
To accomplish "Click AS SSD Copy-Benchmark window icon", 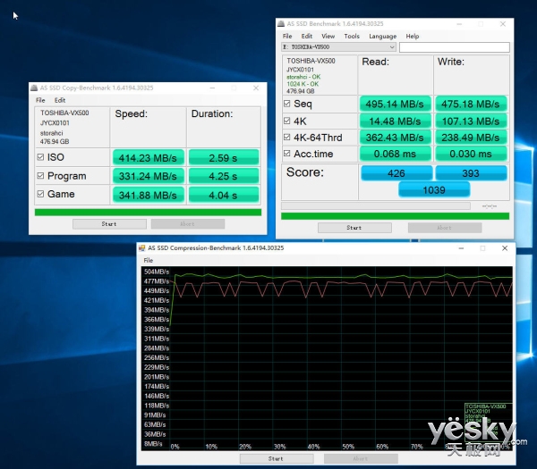I will pos(35,88).
